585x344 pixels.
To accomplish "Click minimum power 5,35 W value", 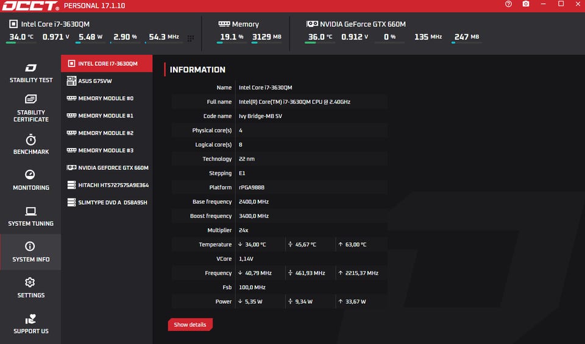I will pyautogui.click(x=253, y=301).
